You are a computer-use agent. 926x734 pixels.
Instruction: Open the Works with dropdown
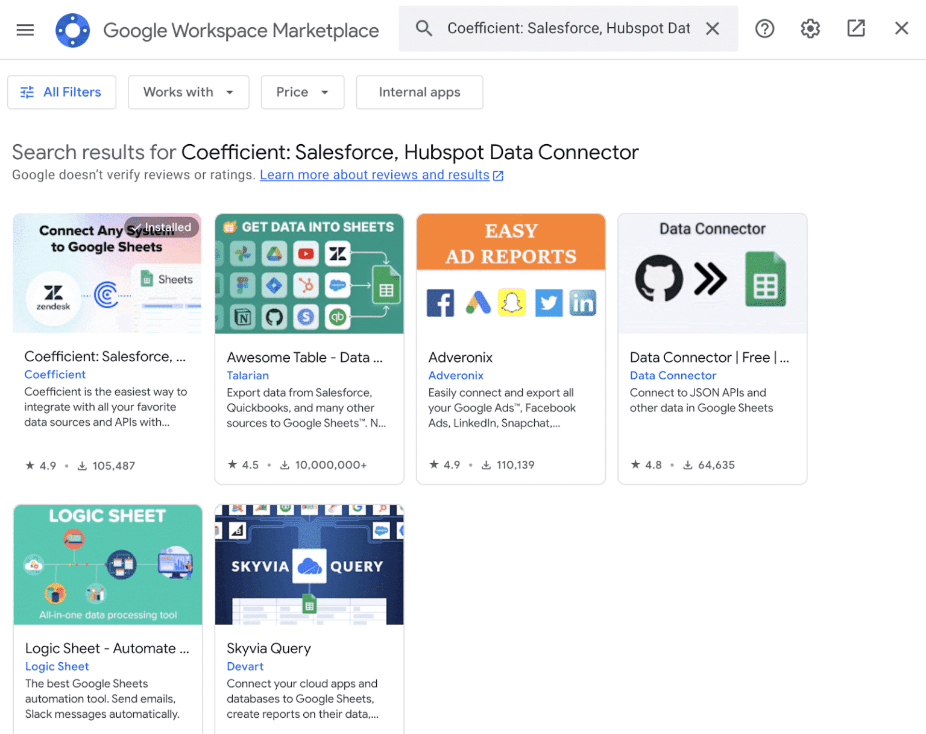coord(188,92)
